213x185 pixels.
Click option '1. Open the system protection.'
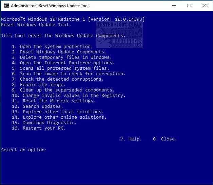coord(53,47)
